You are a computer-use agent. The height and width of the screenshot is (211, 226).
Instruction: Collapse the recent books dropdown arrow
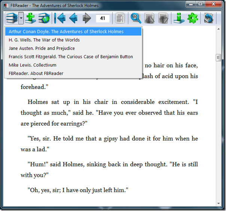point(21,18)
